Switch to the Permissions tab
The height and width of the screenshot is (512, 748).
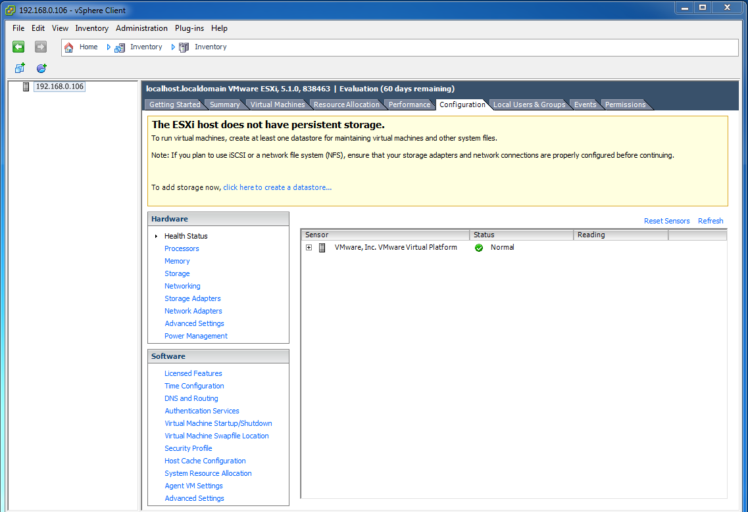(626, 105)
